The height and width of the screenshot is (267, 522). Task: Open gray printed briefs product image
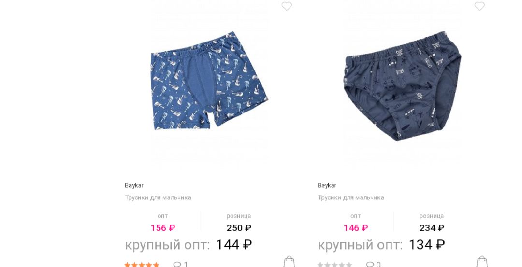pos(402,86)
